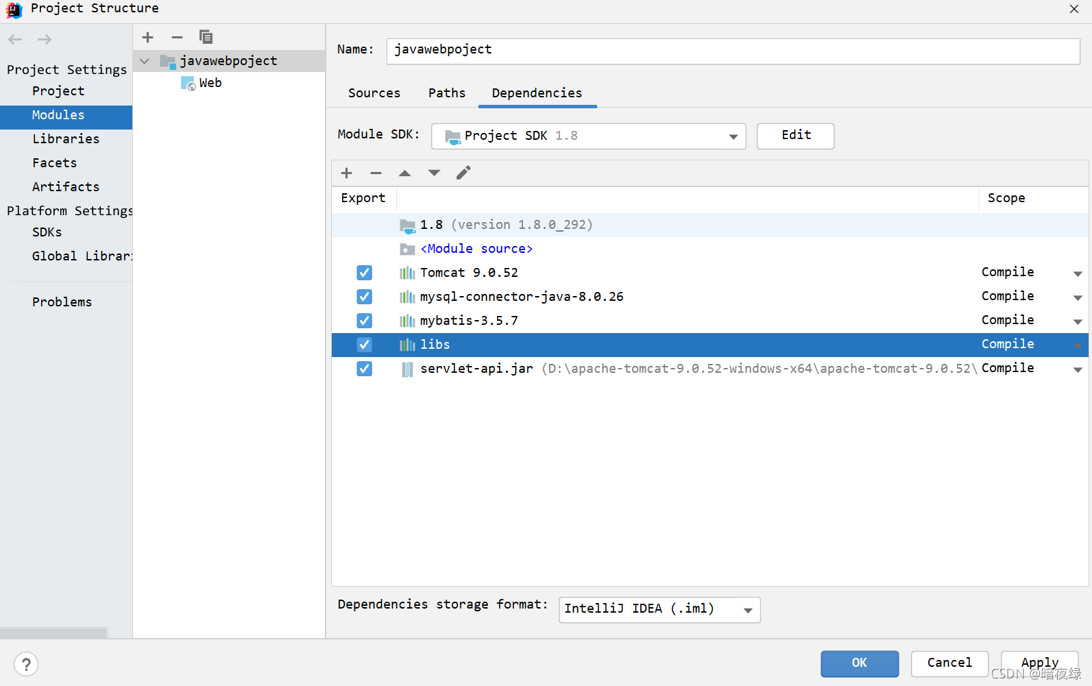Viewport: 1092px width, 686px height.
Task: Select the Web facet tree item
Action: (x=210, y=83)
